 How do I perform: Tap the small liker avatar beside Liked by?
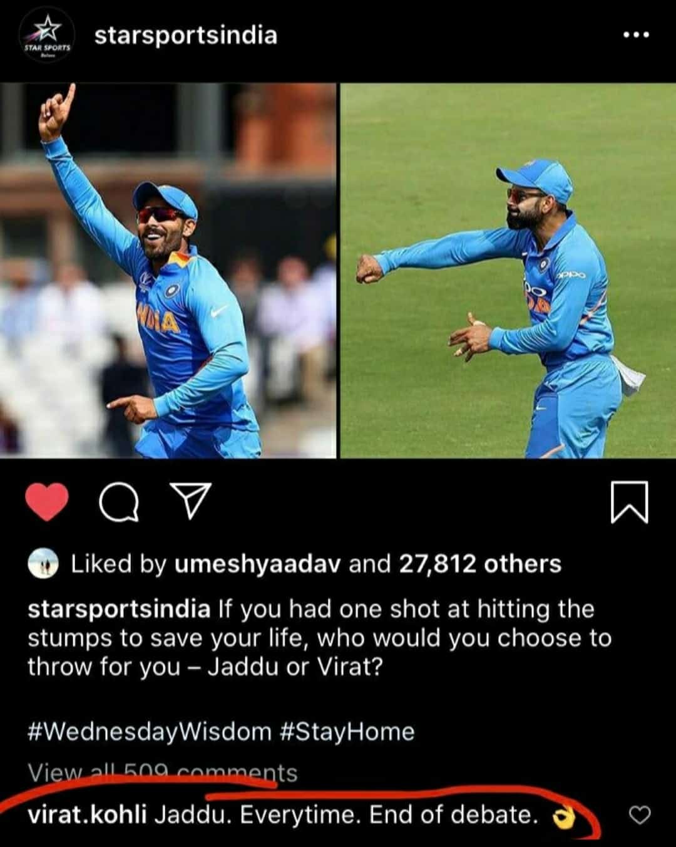[x=44, y=564]
